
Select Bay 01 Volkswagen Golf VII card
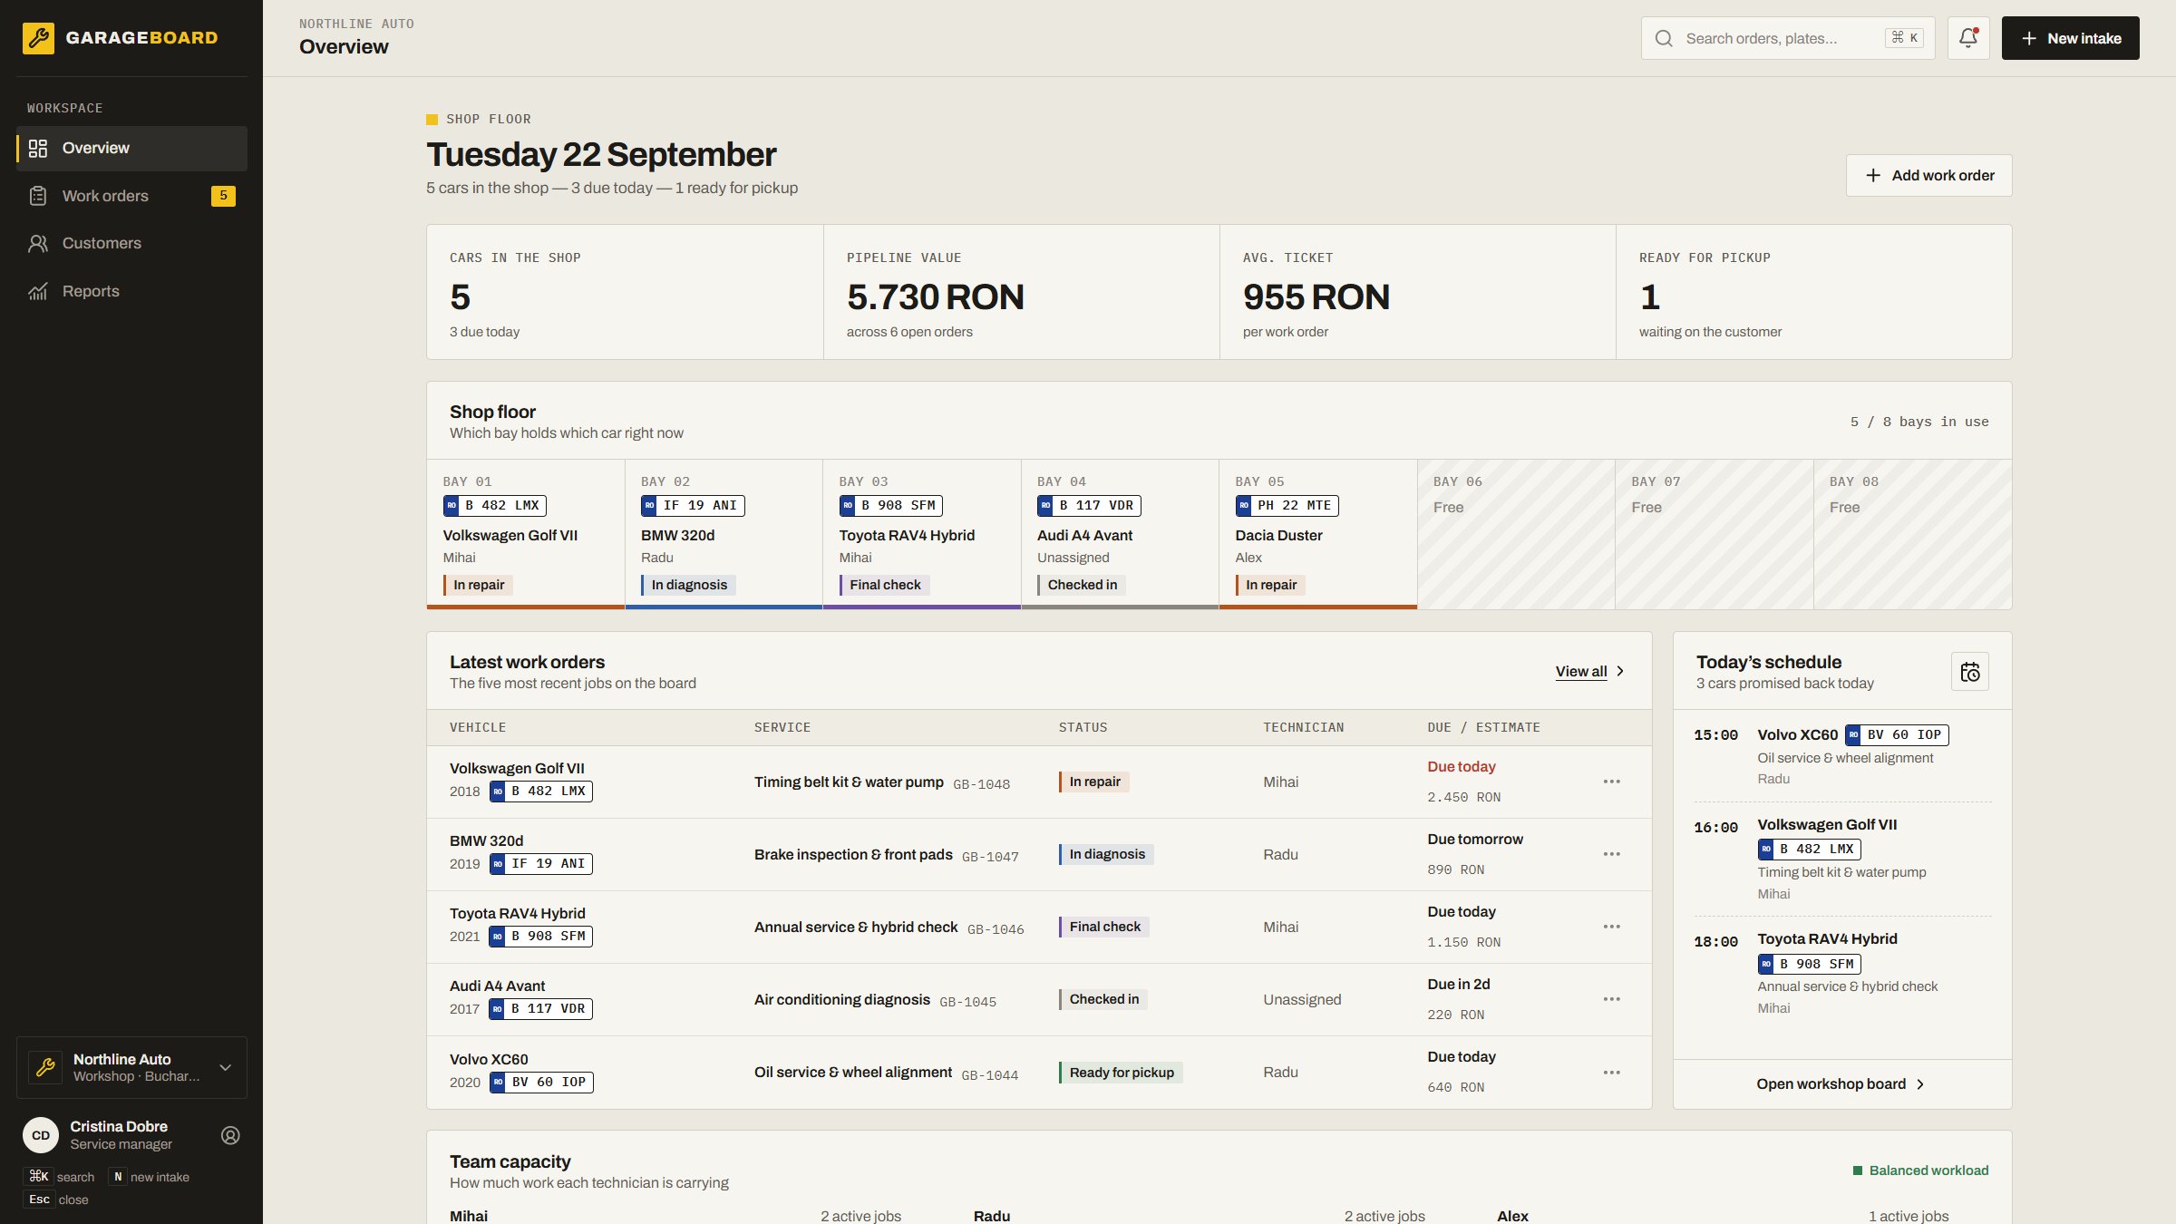click(x=526, y=534)
